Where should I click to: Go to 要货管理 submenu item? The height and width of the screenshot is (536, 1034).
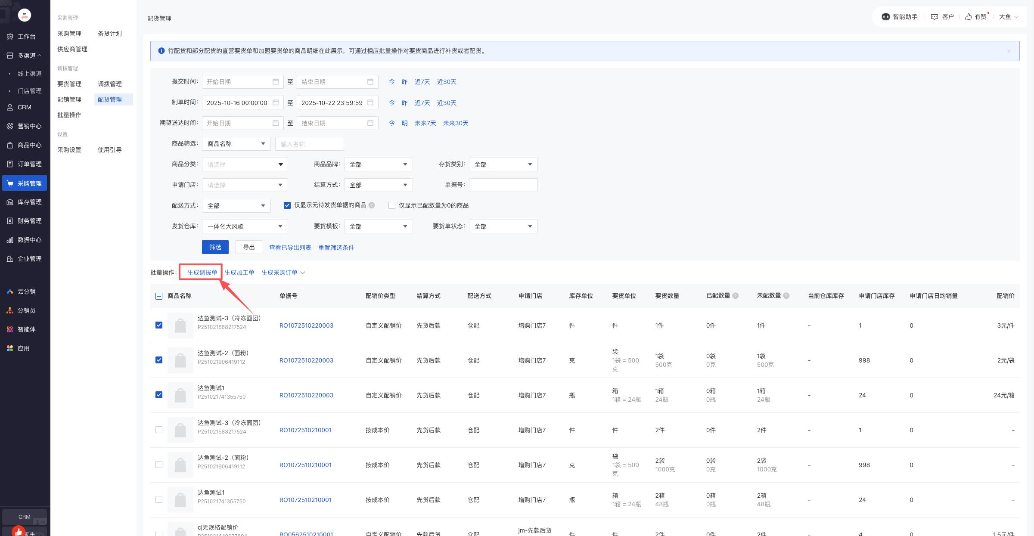69,84
